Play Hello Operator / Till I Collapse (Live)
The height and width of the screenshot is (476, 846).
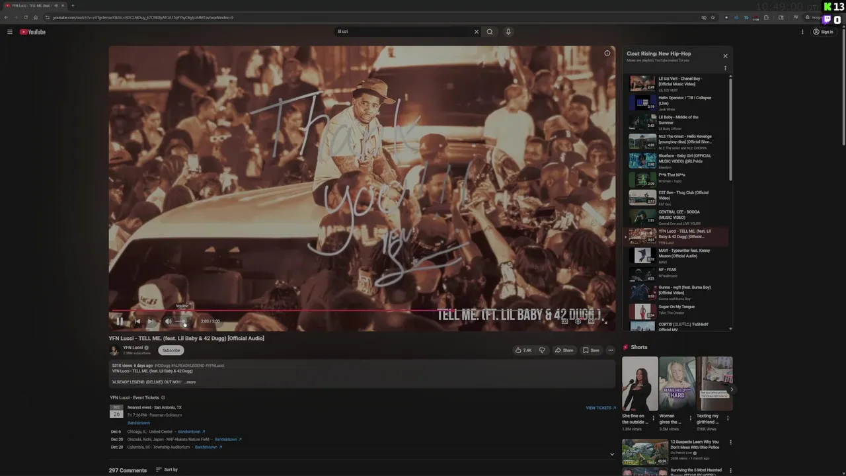click(x=675, y=102)
